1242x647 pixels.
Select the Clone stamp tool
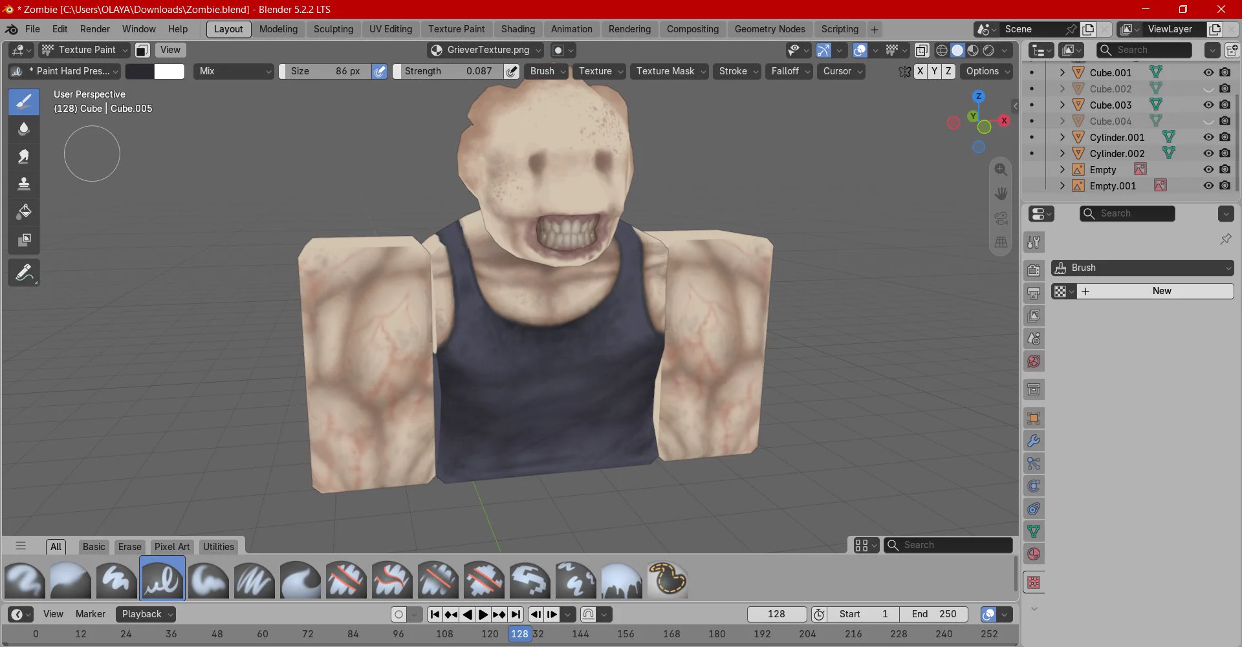point(24,184)
